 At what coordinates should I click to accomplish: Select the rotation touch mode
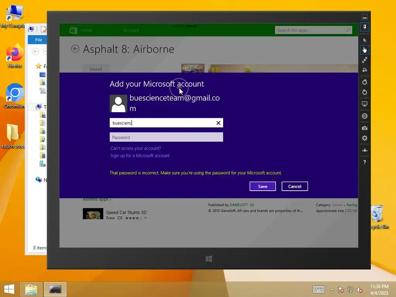(x=365, y=70)
